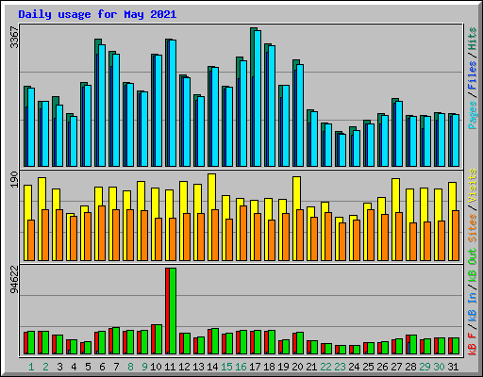Screen dimensions: 483x377
Task: Click day label 11 on x-axis
Action: click(x=170, y=367)
